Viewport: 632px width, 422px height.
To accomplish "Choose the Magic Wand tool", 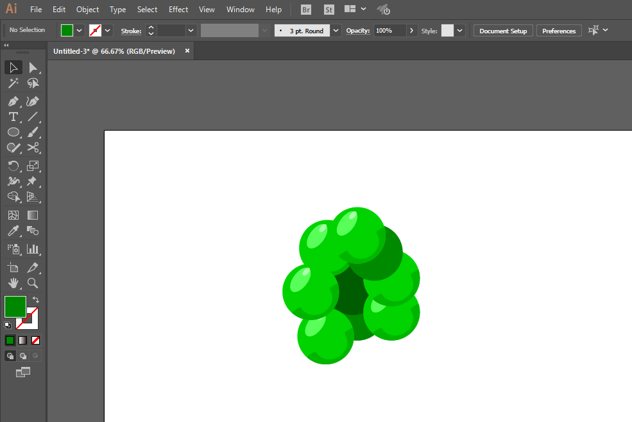I will pyautogui.click(x=13, y=83).
